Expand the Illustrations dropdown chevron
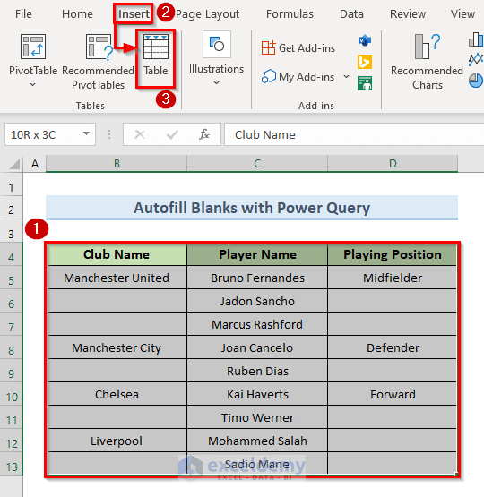 (x=216, y=82)
